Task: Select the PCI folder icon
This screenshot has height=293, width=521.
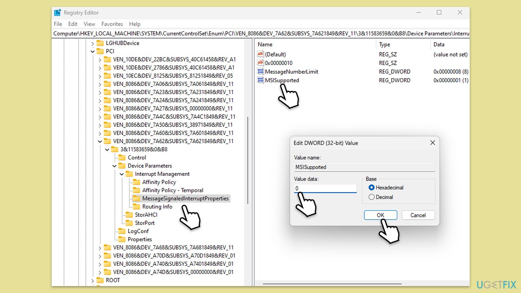Action: [x=100, y=51]
